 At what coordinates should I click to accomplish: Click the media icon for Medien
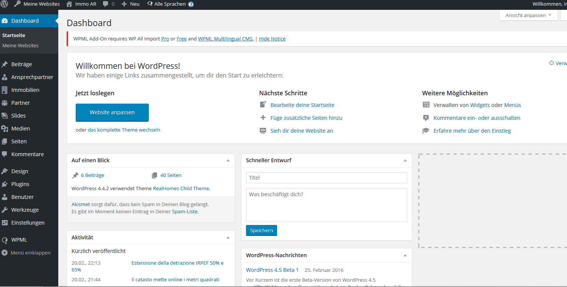5,129
